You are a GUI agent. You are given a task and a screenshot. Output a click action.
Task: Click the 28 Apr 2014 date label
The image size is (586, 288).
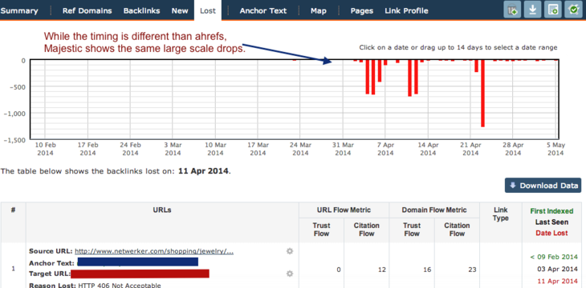513,148
